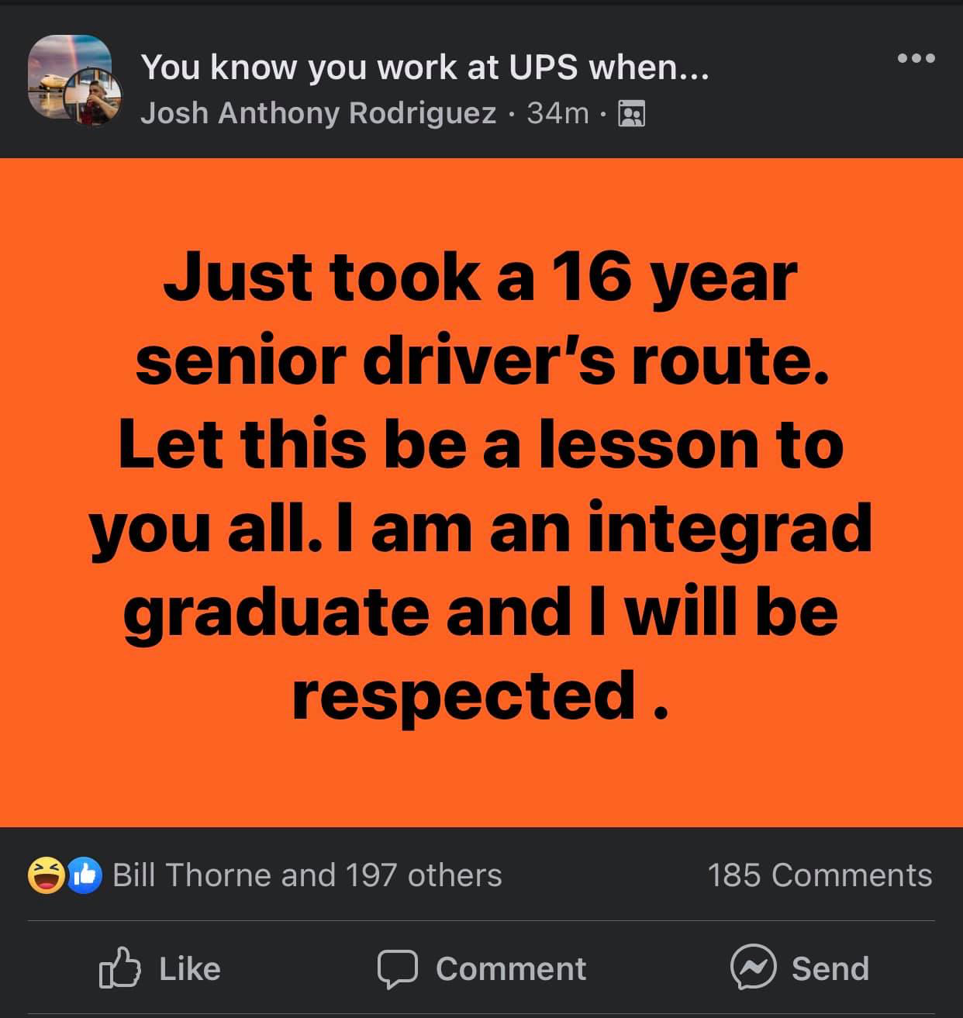Open Josh Anthony Rodriguez's profile
Image resolution: width=963 pixels, height=1018 pixels.
click(318, 113)
